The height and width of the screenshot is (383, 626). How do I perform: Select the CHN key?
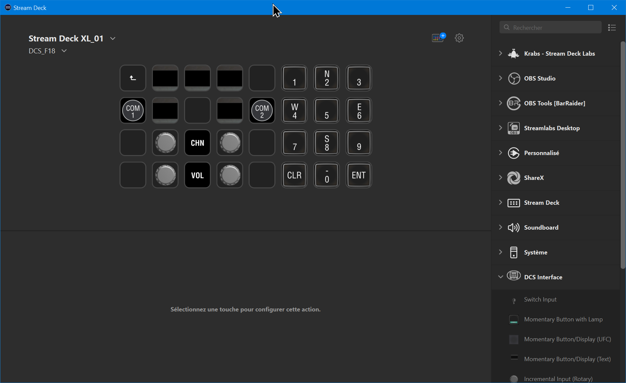click(197, 143)
